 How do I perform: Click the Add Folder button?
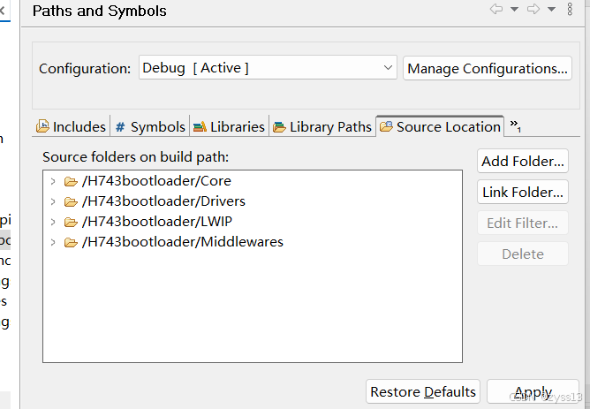point(523,161)
